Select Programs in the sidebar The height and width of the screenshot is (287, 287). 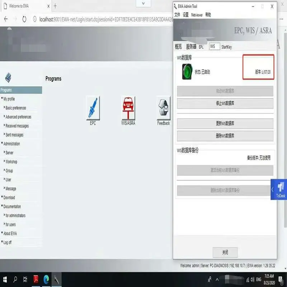click(21, 90)
